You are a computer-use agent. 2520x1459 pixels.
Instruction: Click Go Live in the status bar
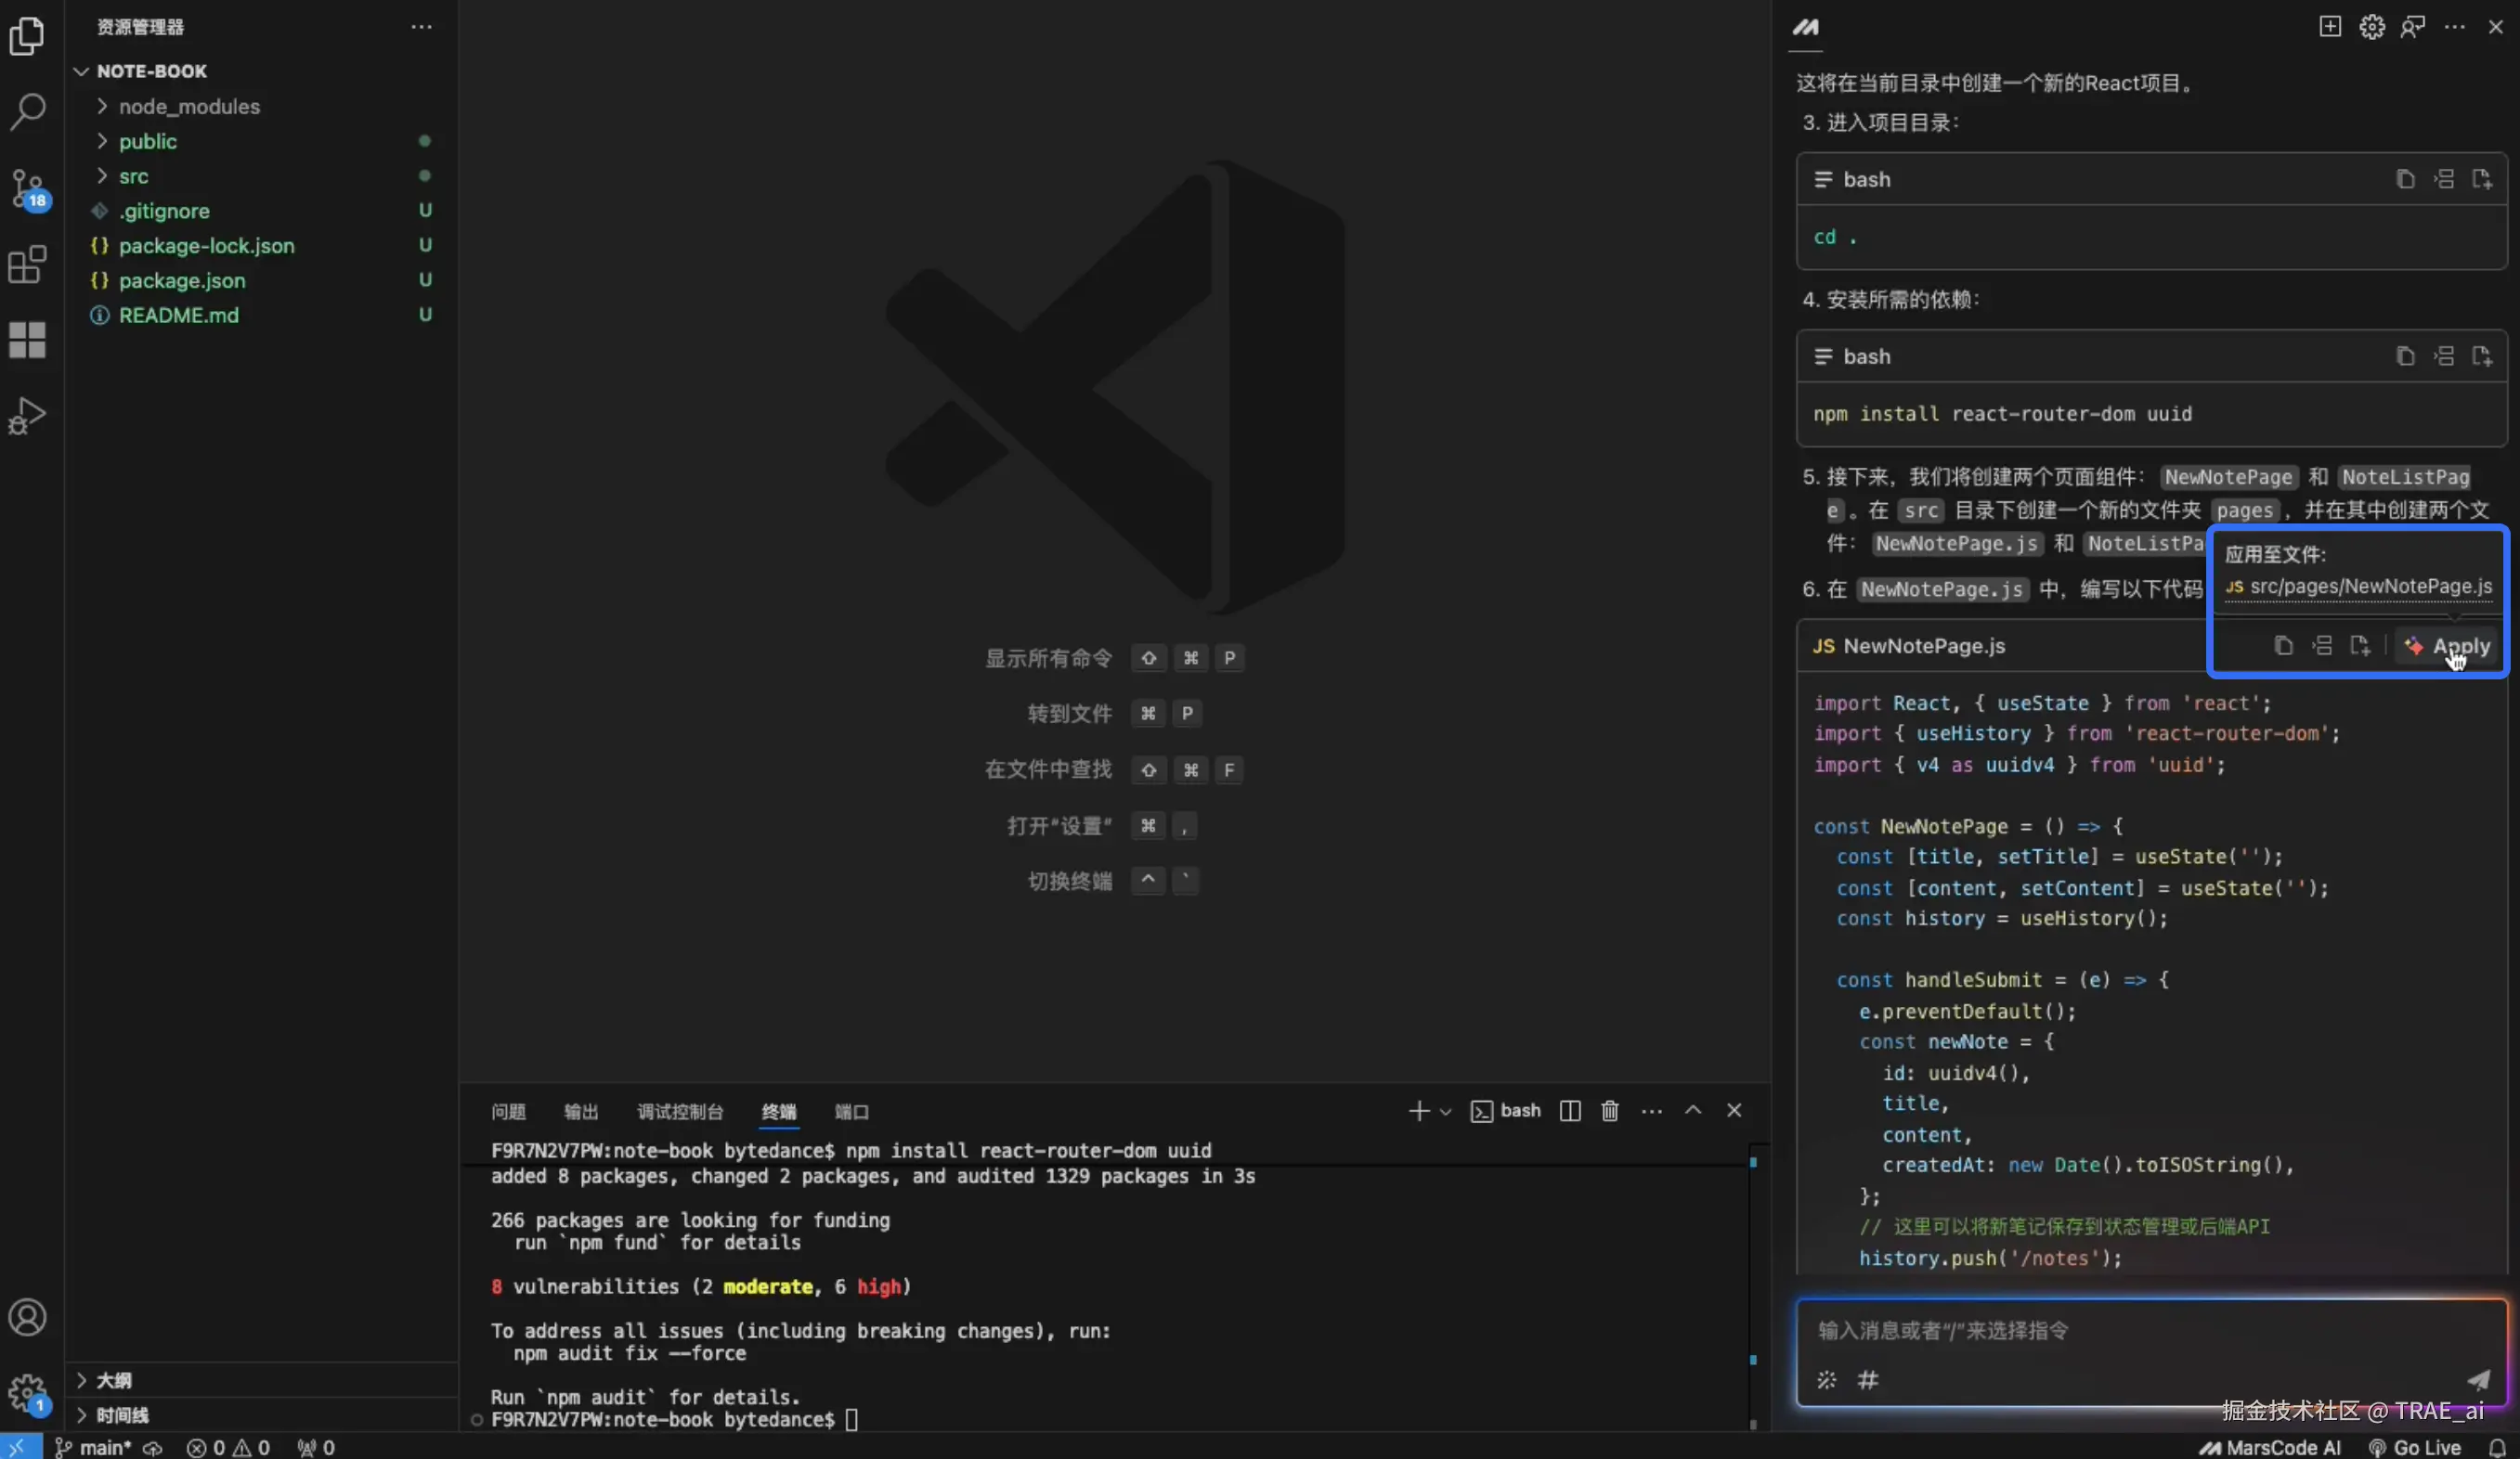pos(2415,1447)
